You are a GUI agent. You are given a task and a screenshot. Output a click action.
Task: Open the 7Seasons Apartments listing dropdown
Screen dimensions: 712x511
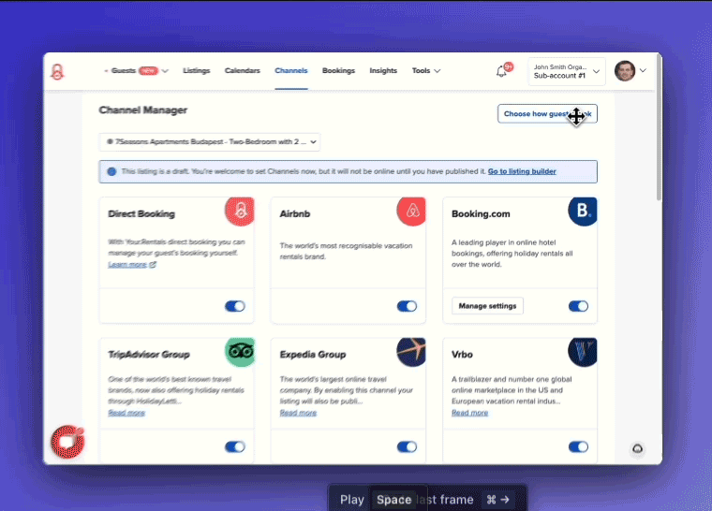pyautogui.click(x=210, y=142)
